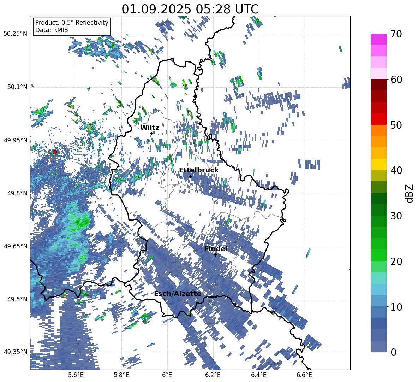Image resolution: width=418 pixels, height=382 pixels.
Task: Click the 50.1°N latitude label
Action: click(18, 87)
